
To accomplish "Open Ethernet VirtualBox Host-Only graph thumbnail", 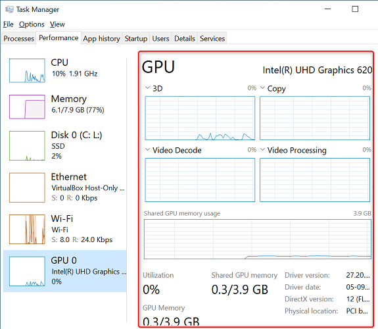I will pyautogui.click(x=27, y=188).
